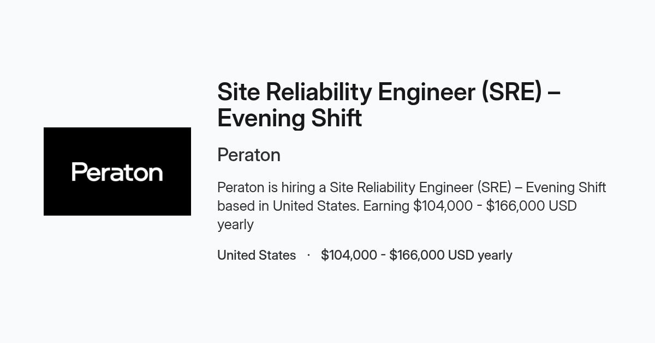Click 'USD yearly' ending the bottom row

[480, 255]
